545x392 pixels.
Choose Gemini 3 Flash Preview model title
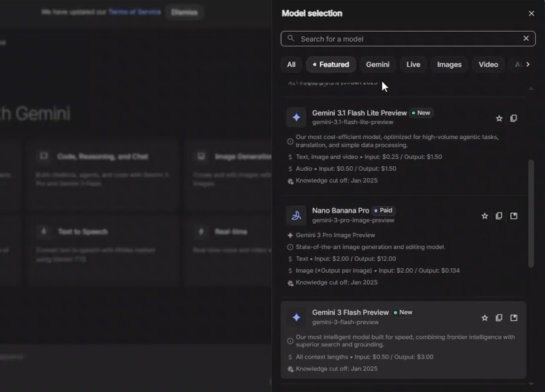tap(350, 312)
